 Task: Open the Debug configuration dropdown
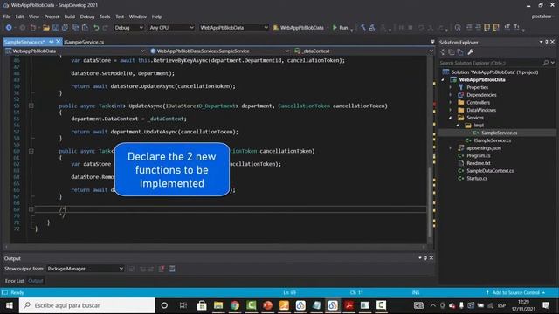128,28
